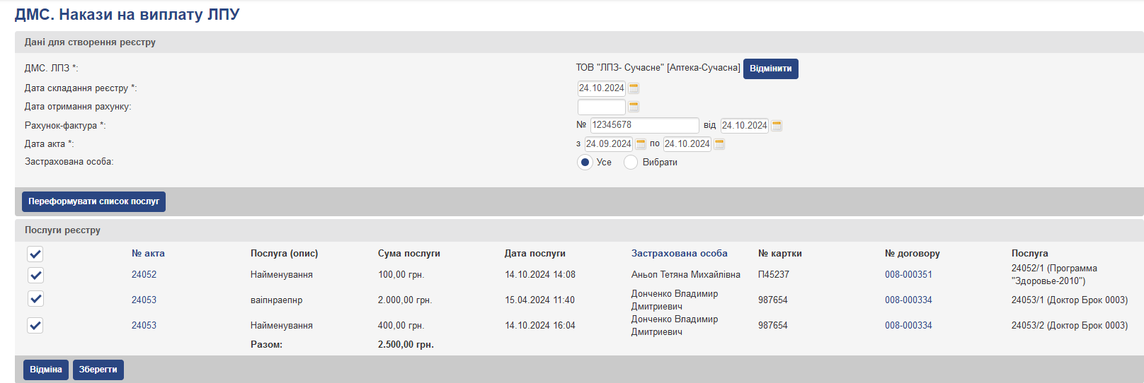1144x383 pixels.
Task: Open calendar for act start date
Action: (641, 144)
